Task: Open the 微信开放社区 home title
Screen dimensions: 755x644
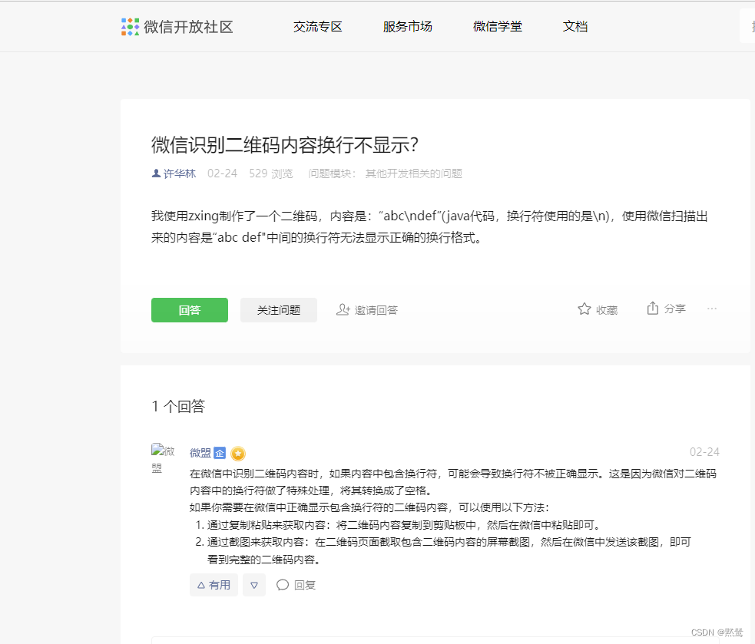Action: [188, 27]
